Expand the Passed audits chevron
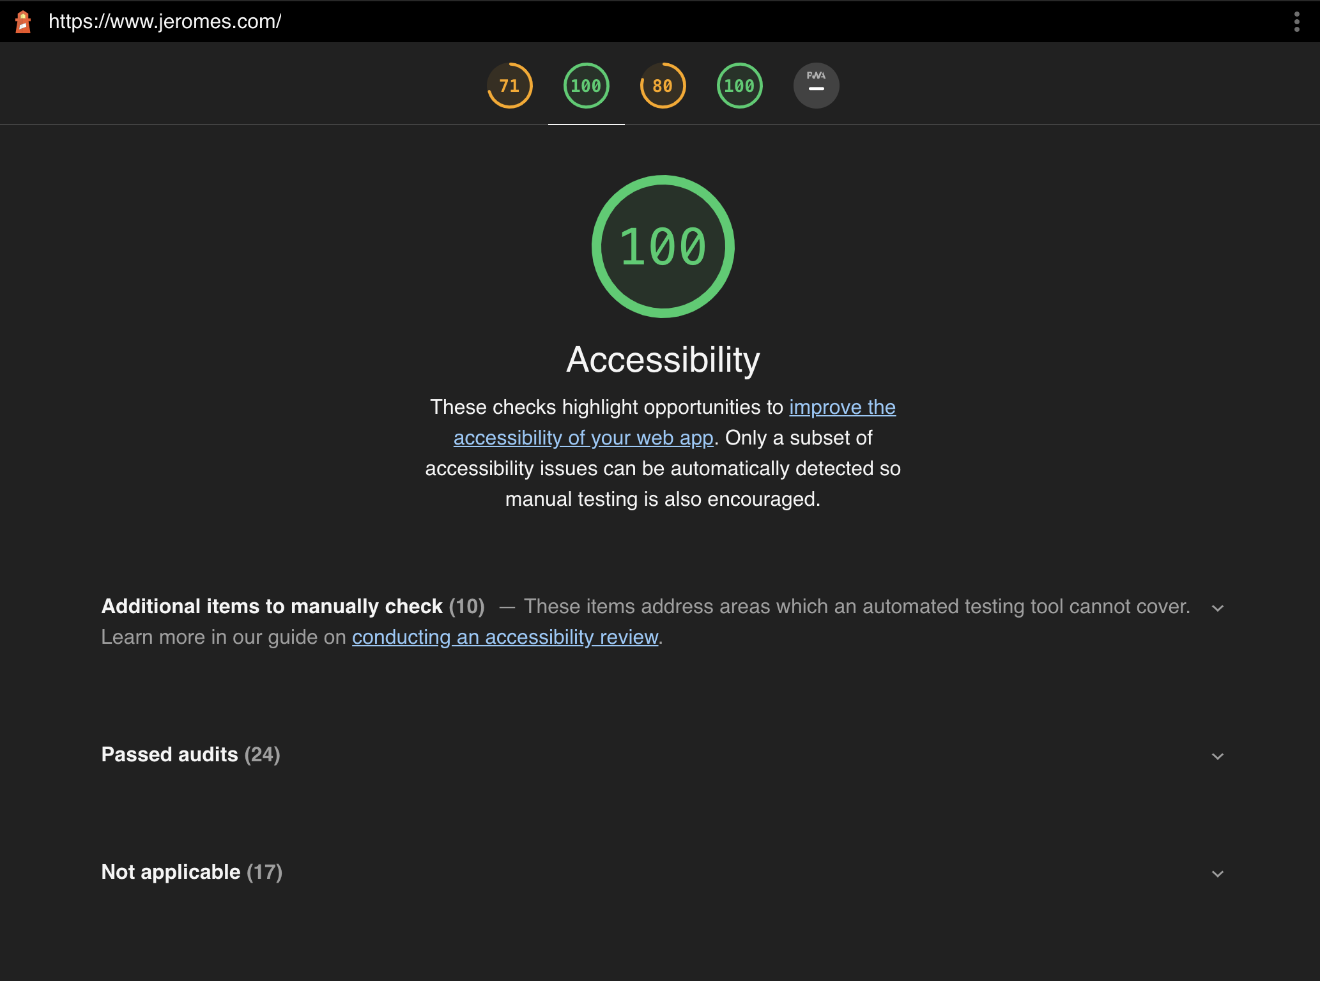Image resolution: width=1320 pixels, height=981 pixels. tap(1217, 756)
